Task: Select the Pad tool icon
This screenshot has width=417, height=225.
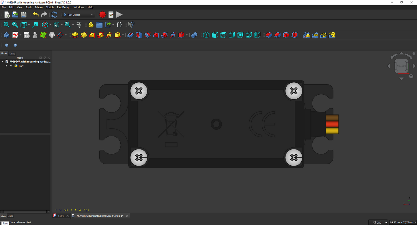Action: point(75,35)
